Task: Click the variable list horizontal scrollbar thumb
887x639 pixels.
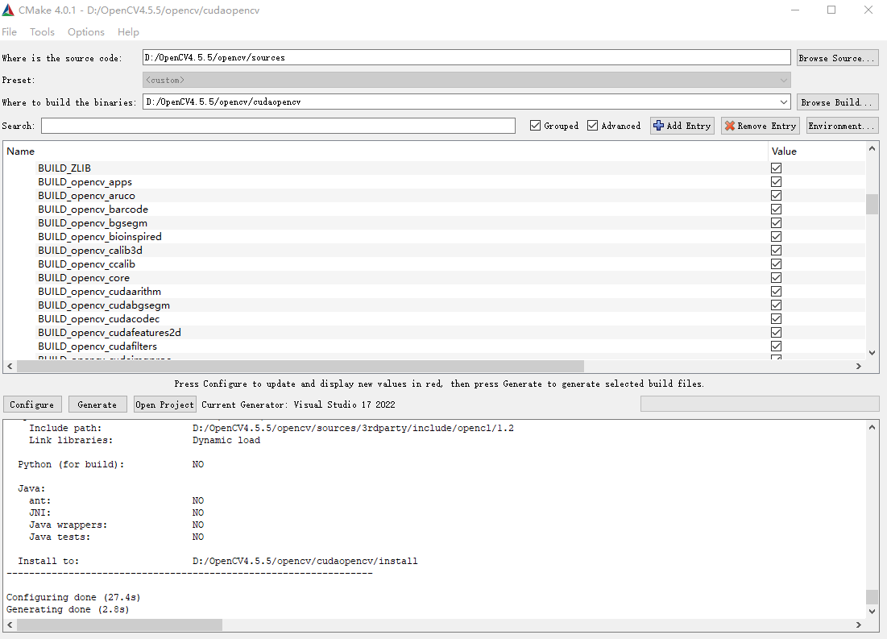Action: [301, 366]
